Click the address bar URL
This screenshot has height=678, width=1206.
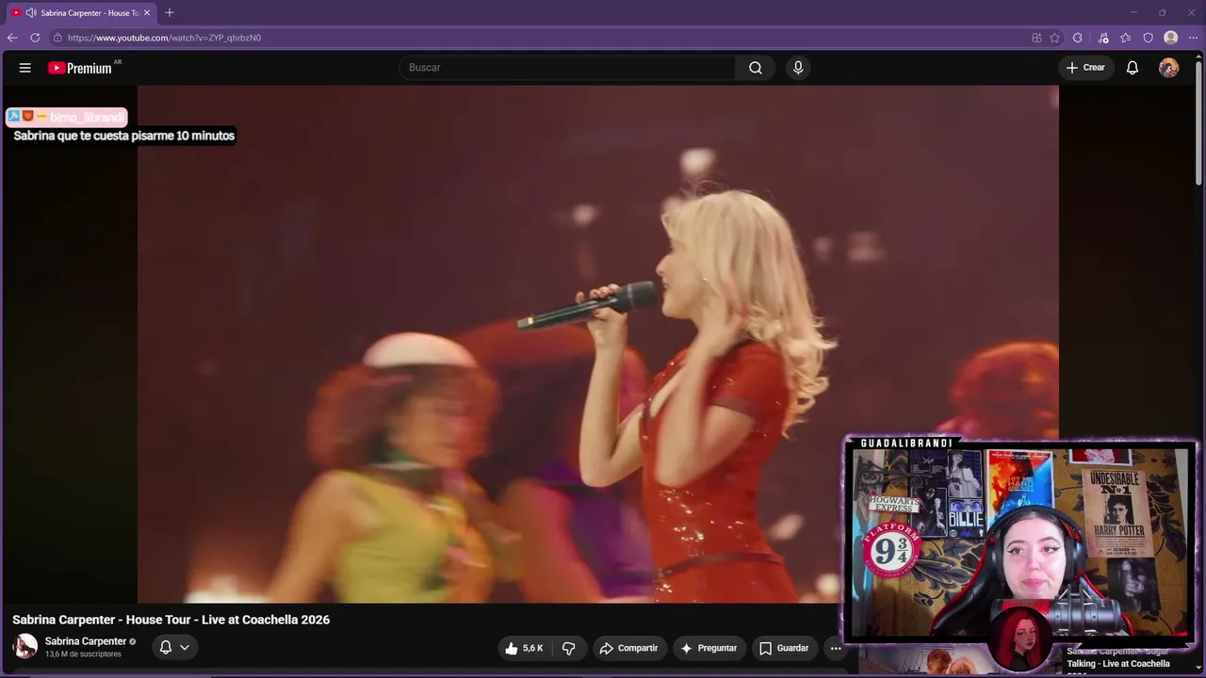tap(164, 38)
